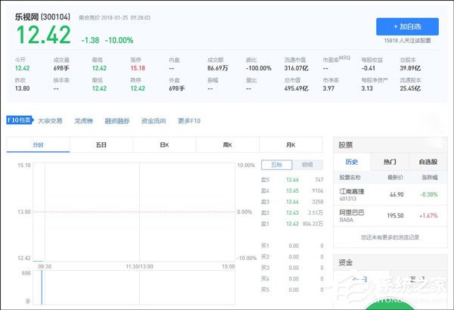Click the 最新价 column header

pos(395,178)
